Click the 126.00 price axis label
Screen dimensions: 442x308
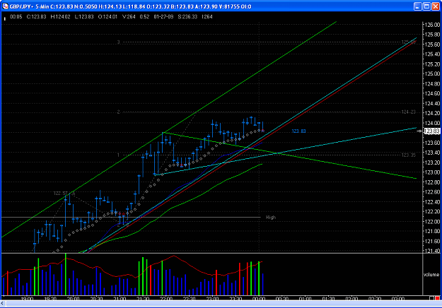click(432, 25)
